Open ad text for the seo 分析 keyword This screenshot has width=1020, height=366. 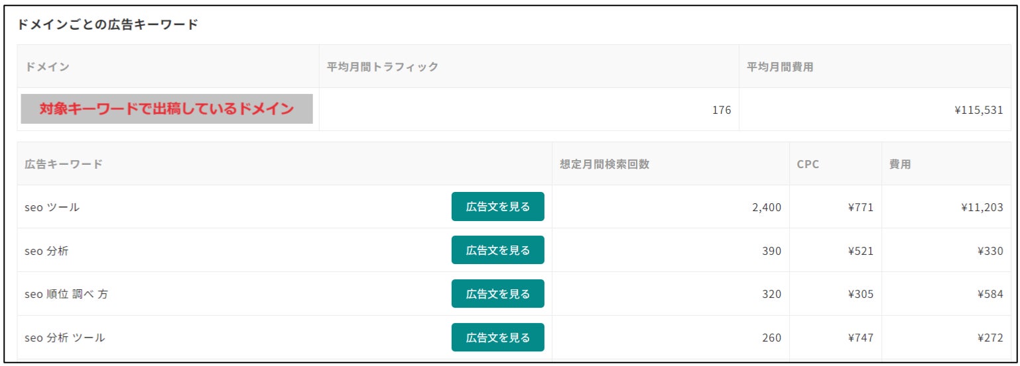497,250
